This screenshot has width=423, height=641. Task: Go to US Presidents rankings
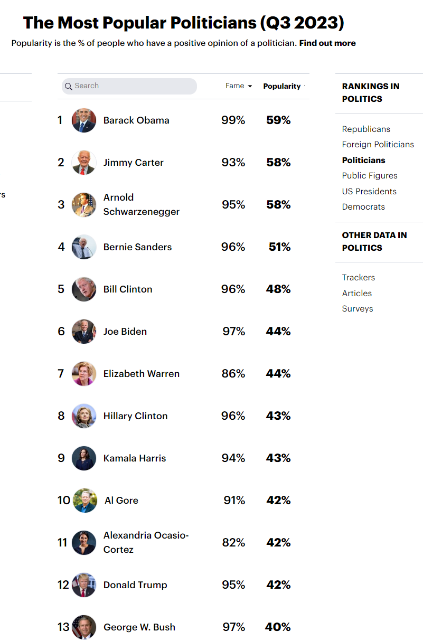[369, 191]
